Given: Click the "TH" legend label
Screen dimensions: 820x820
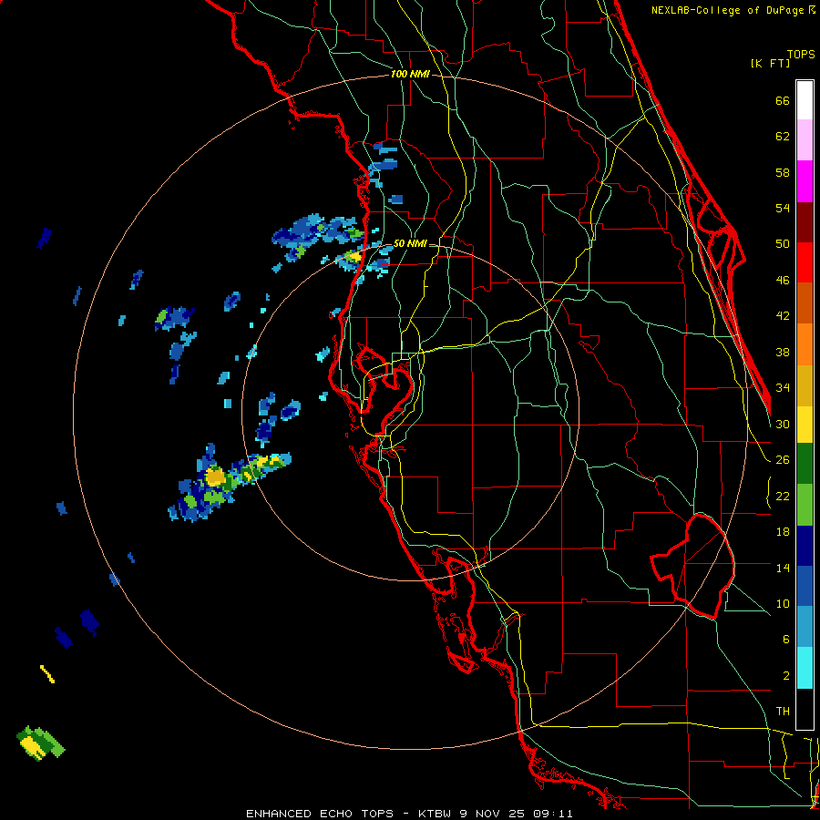Looking at the screenshot, I should point(783,711).
